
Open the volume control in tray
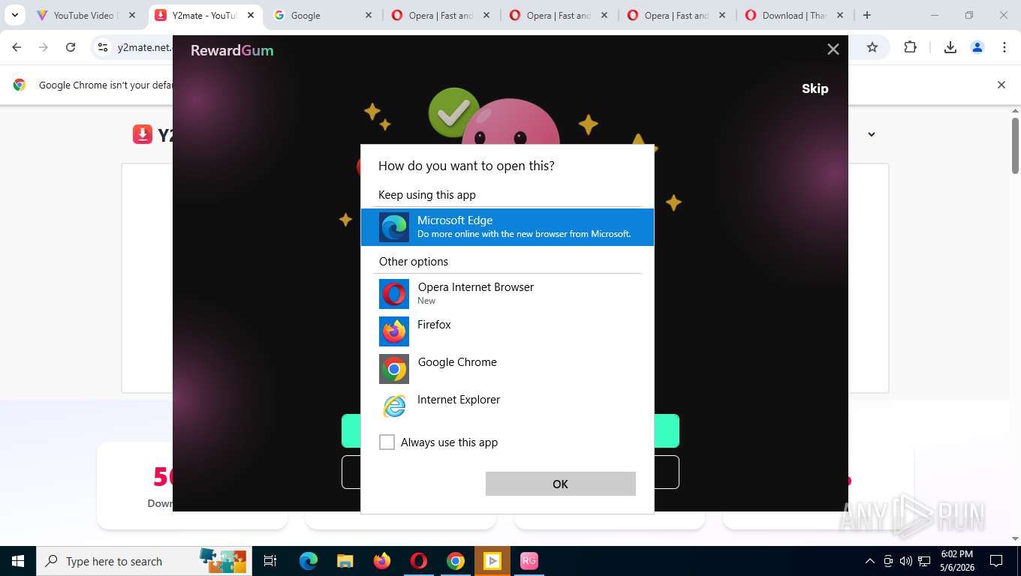coord(905,561)
